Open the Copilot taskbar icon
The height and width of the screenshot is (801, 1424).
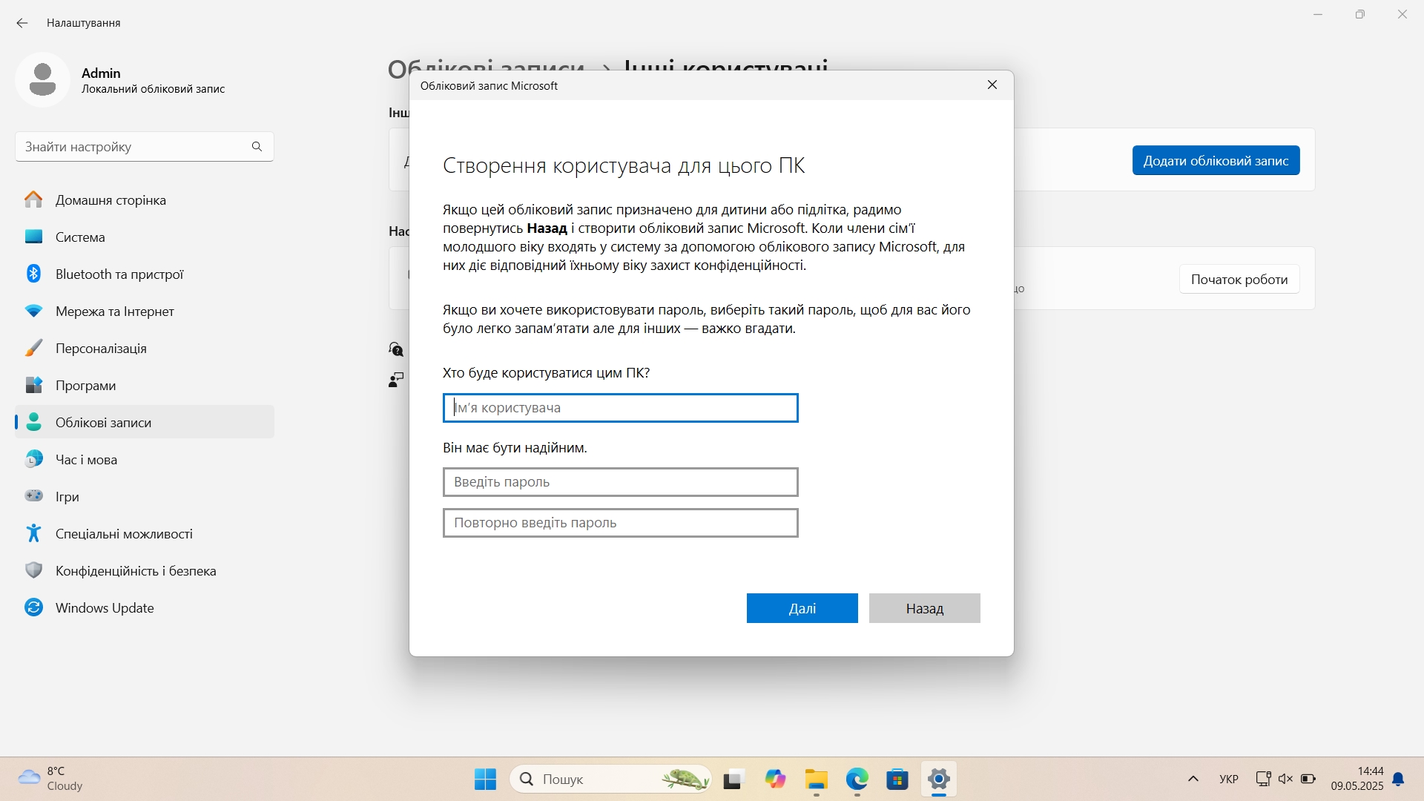coord(775,779)
